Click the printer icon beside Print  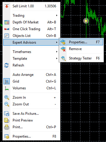pyautogui.click(x=7, y=127)
